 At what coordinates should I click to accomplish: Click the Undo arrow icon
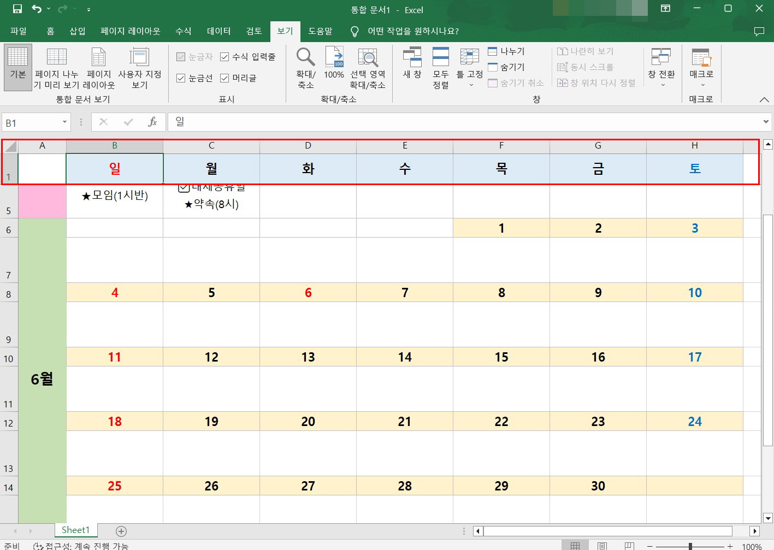(36, 9)
